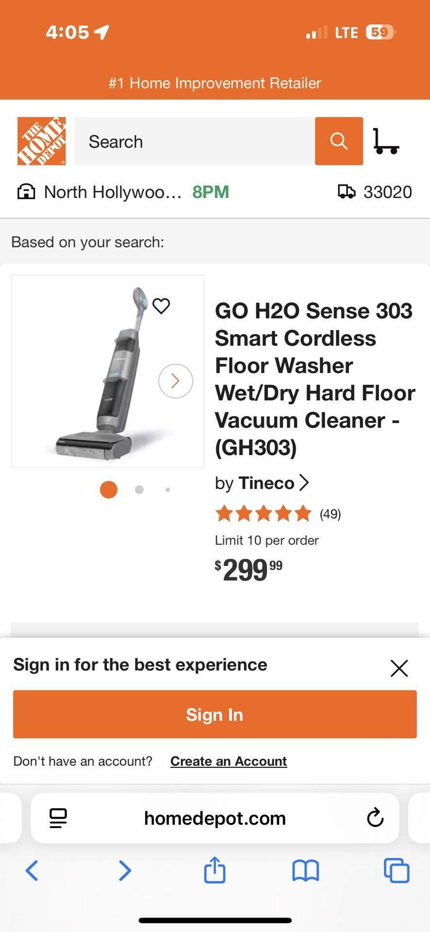Dismiss the sign in prompt

click(x=399, y=668)
